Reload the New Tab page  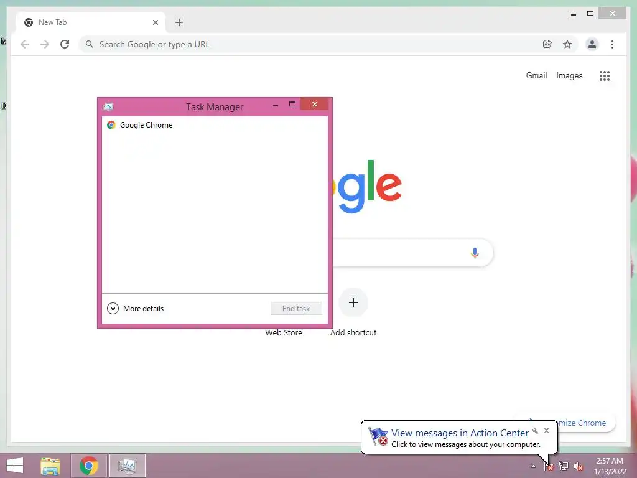65,44
